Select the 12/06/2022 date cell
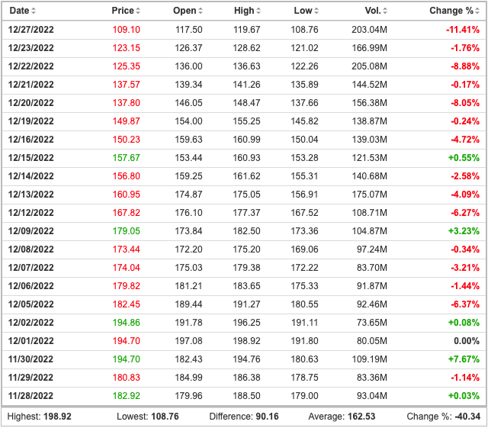The width and height of the screenshot is (488, 428). [x=30, y=286]
